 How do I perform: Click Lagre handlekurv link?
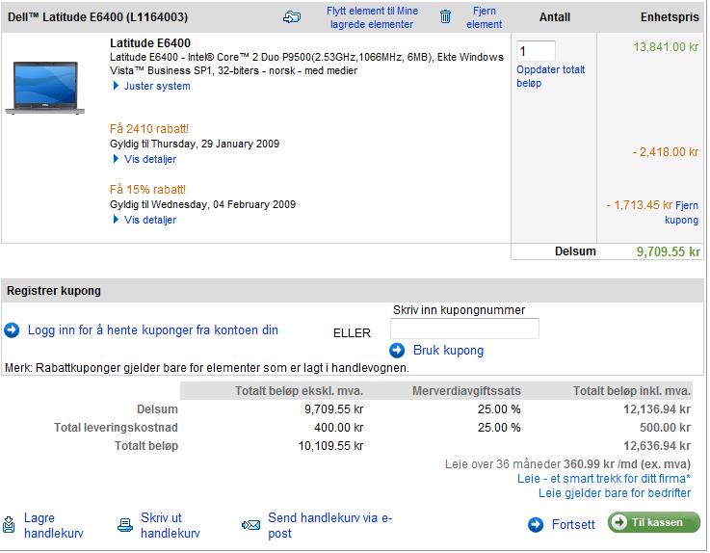[53, 525]
